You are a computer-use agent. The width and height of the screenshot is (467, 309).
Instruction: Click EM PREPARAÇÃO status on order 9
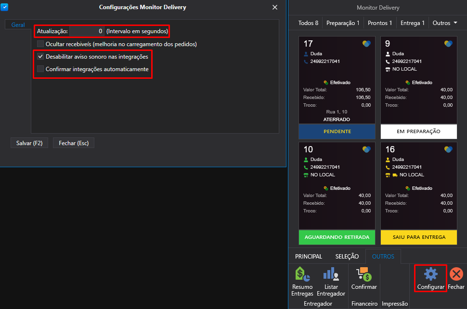click(x=419, y=132)
